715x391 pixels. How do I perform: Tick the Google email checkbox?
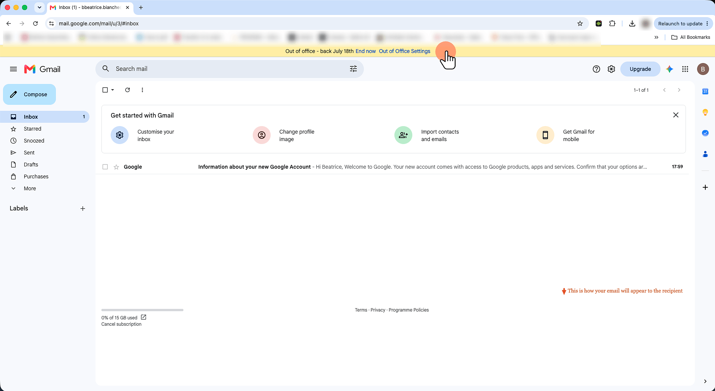coord(105,167)
